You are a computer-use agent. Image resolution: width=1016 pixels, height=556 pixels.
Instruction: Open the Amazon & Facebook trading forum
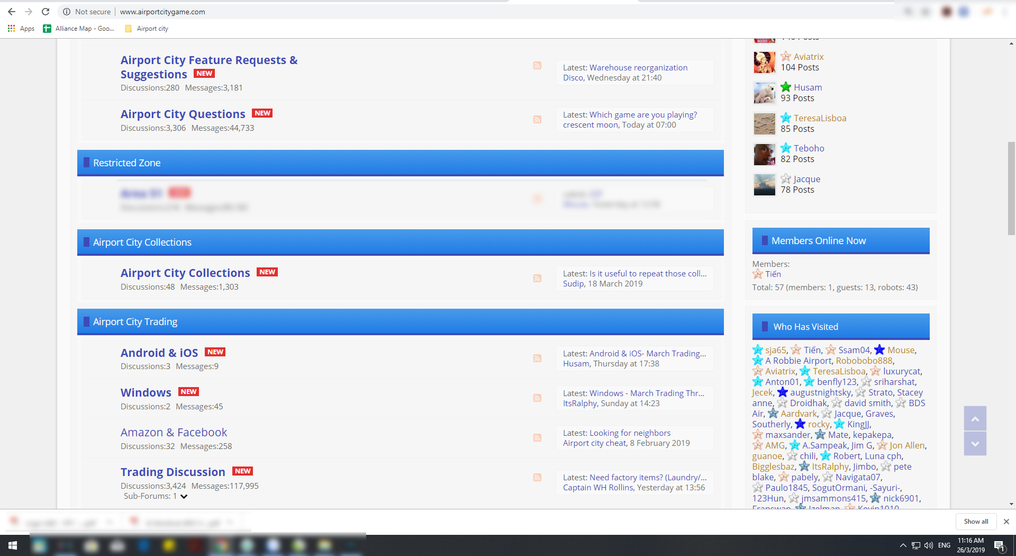174,433
